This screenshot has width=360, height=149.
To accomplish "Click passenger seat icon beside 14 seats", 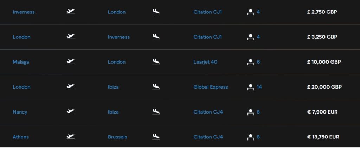I will pyautogui.click(x=250, y=87).
